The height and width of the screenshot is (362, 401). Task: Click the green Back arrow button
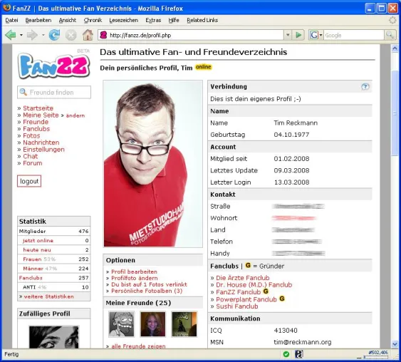coord(11,35)
